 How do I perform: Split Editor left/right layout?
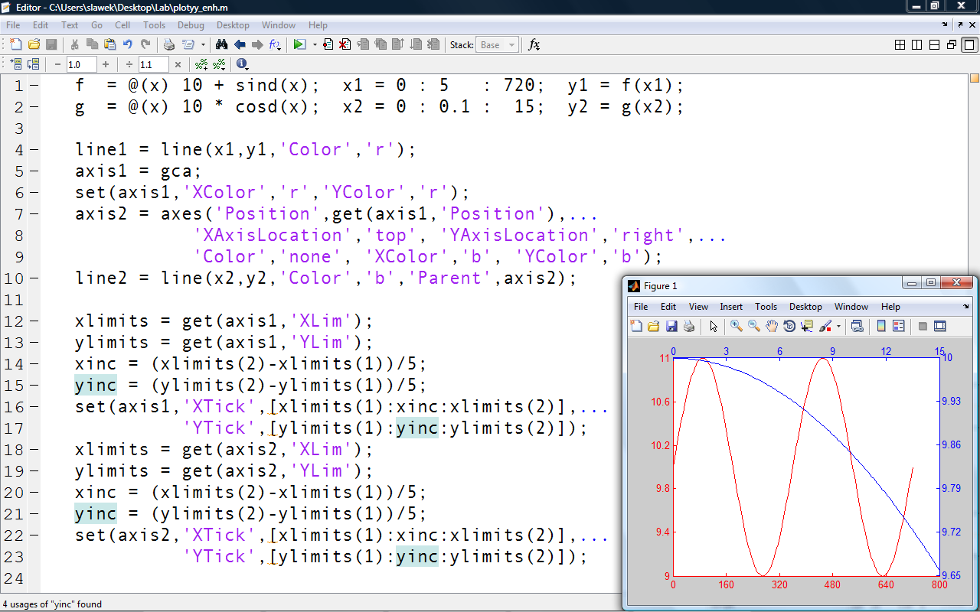coord(917,44)
